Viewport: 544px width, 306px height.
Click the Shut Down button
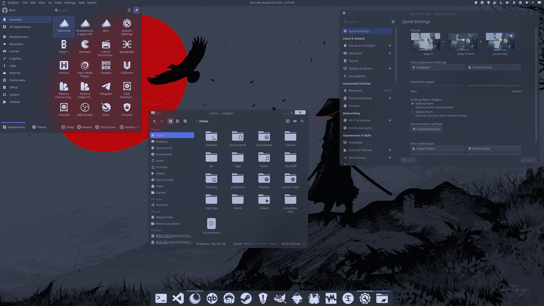pyautogui.click(x=105, y=127)
